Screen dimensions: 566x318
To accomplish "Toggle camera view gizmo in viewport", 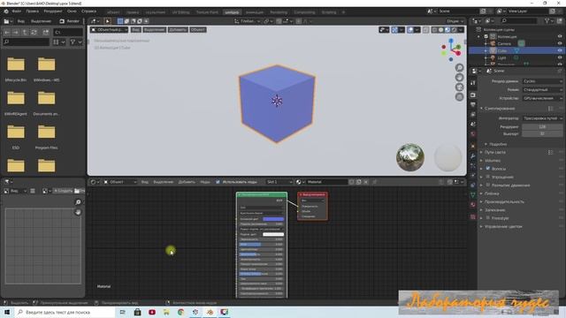I will (459, 87).
